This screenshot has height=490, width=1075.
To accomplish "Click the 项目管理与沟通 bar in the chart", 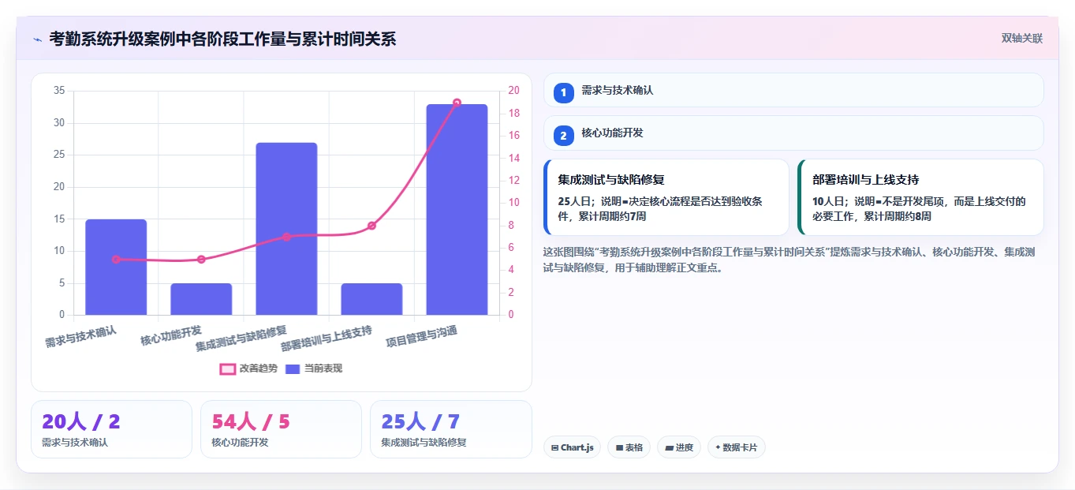I will pos(457,210).
